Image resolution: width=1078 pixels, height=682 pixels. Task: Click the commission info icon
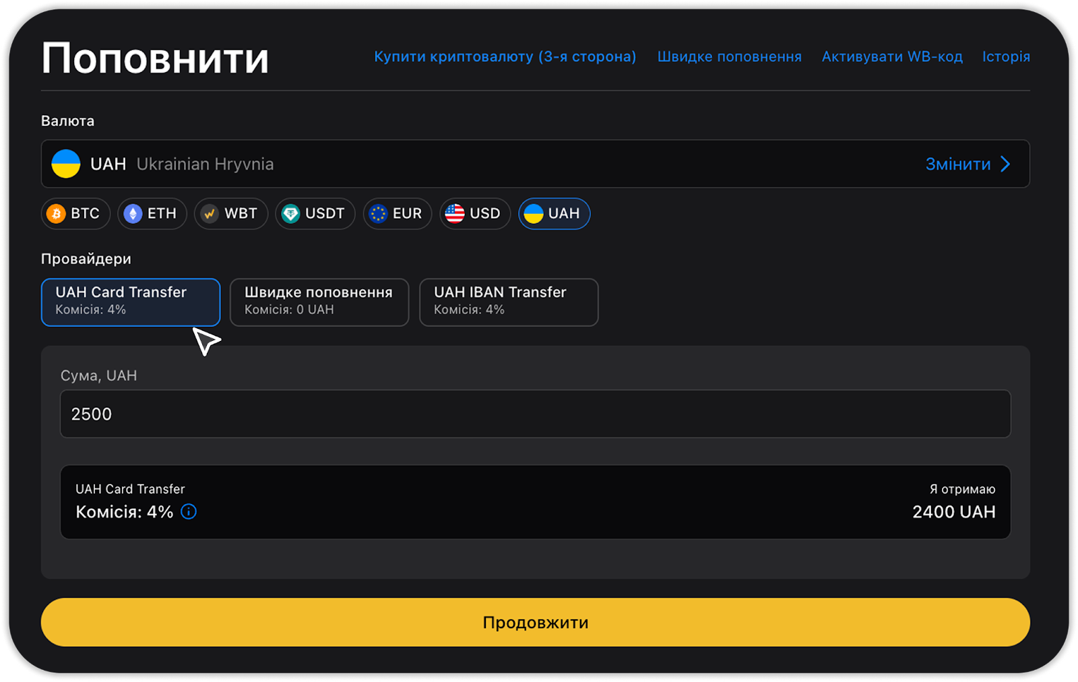[189, 511]
